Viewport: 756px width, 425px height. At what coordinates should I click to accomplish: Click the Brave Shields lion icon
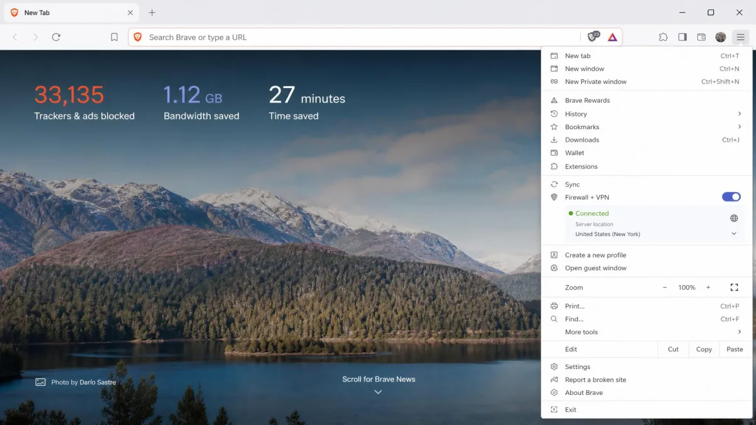(593, 37)
